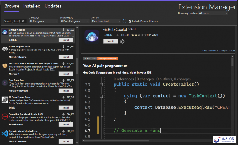Screen dimensions: 238x145
Task: Click scroll up arrow of extension list
Action: [77, 28]
